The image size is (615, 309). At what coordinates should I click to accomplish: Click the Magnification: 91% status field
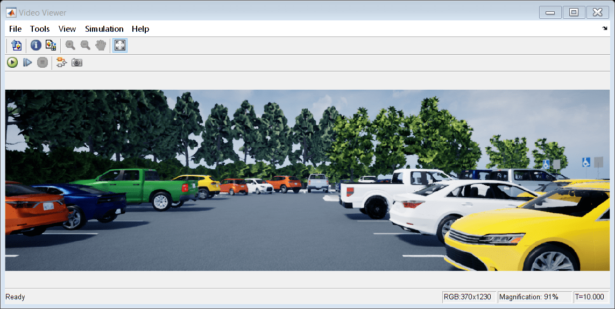(x=534, y=297)
